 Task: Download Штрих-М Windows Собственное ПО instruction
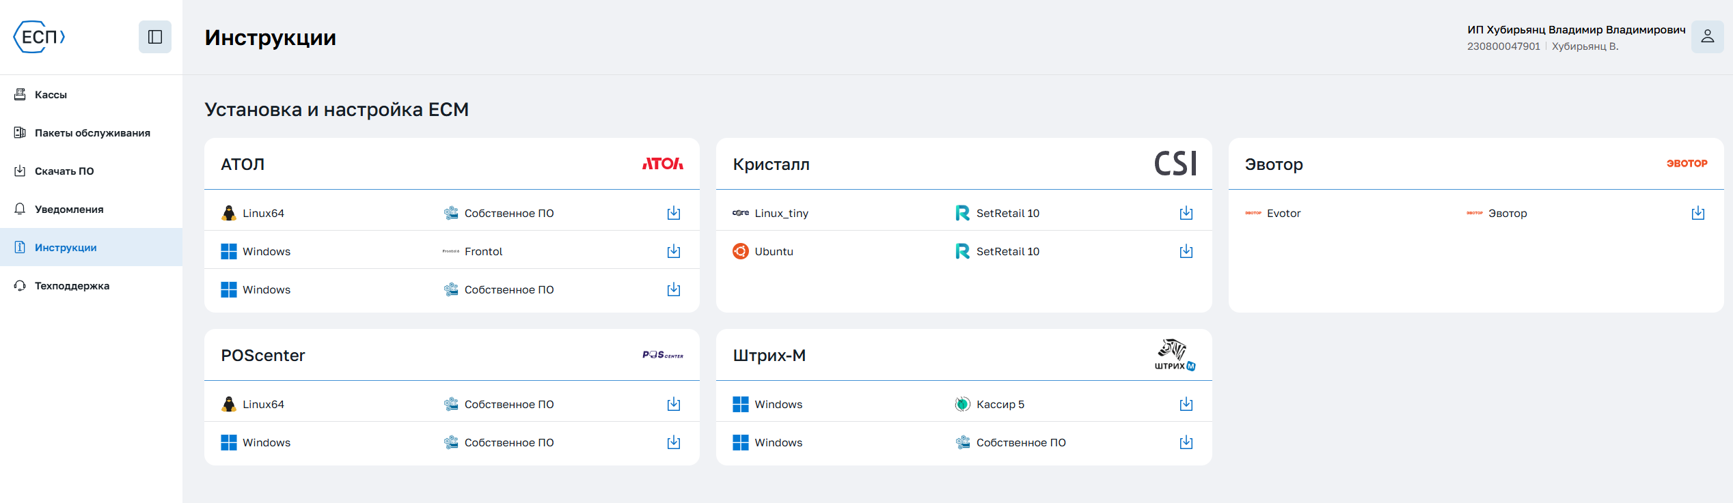[x=1186, y=443]
